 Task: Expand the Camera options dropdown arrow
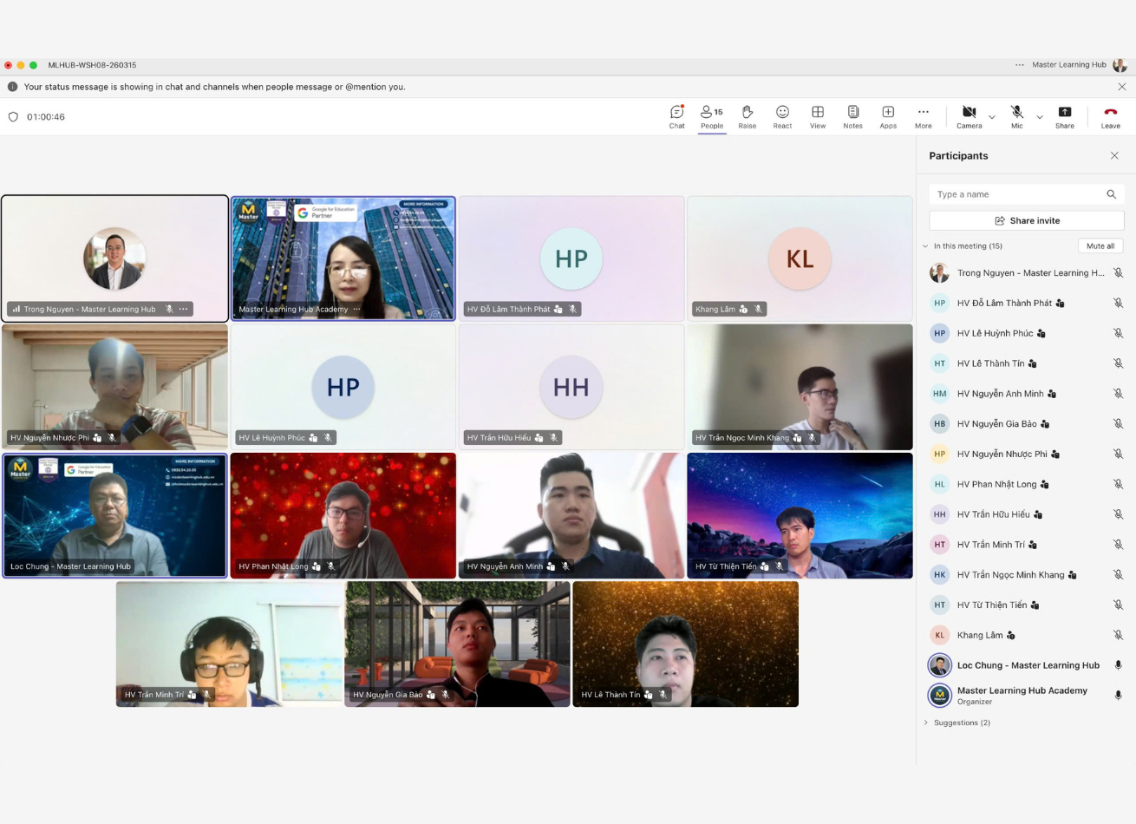(992, 117)
